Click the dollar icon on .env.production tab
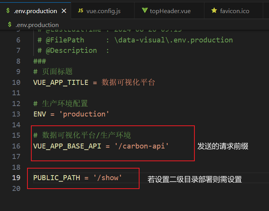 8,11
